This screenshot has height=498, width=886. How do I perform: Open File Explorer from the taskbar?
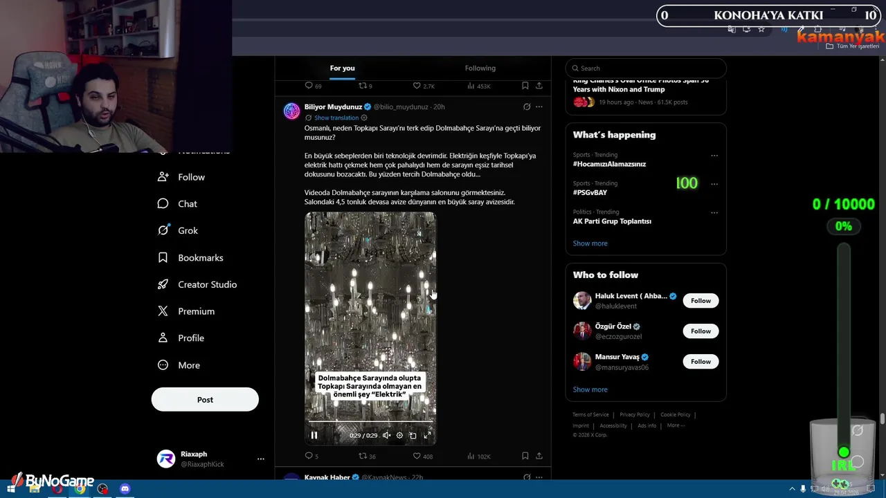pyautogui.click(x=35, y=489)
